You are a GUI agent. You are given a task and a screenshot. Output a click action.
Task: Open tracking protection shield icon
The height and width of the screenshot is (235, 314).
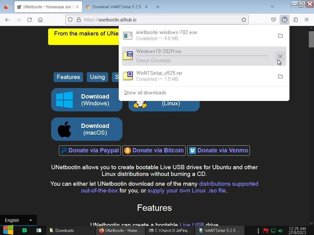click(x=70, y=20)
